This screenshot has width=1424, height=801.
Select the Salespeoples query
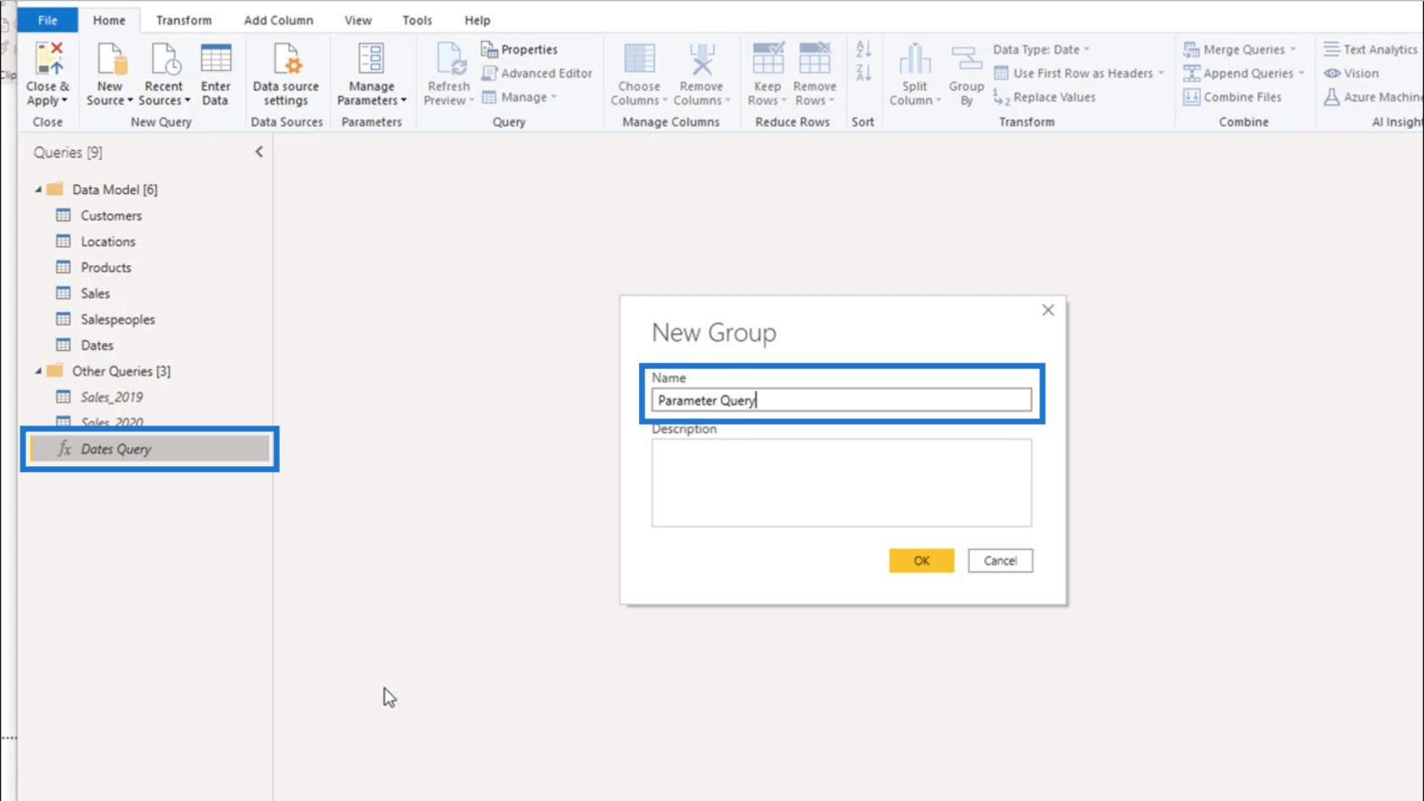click(x=117, y=320)
